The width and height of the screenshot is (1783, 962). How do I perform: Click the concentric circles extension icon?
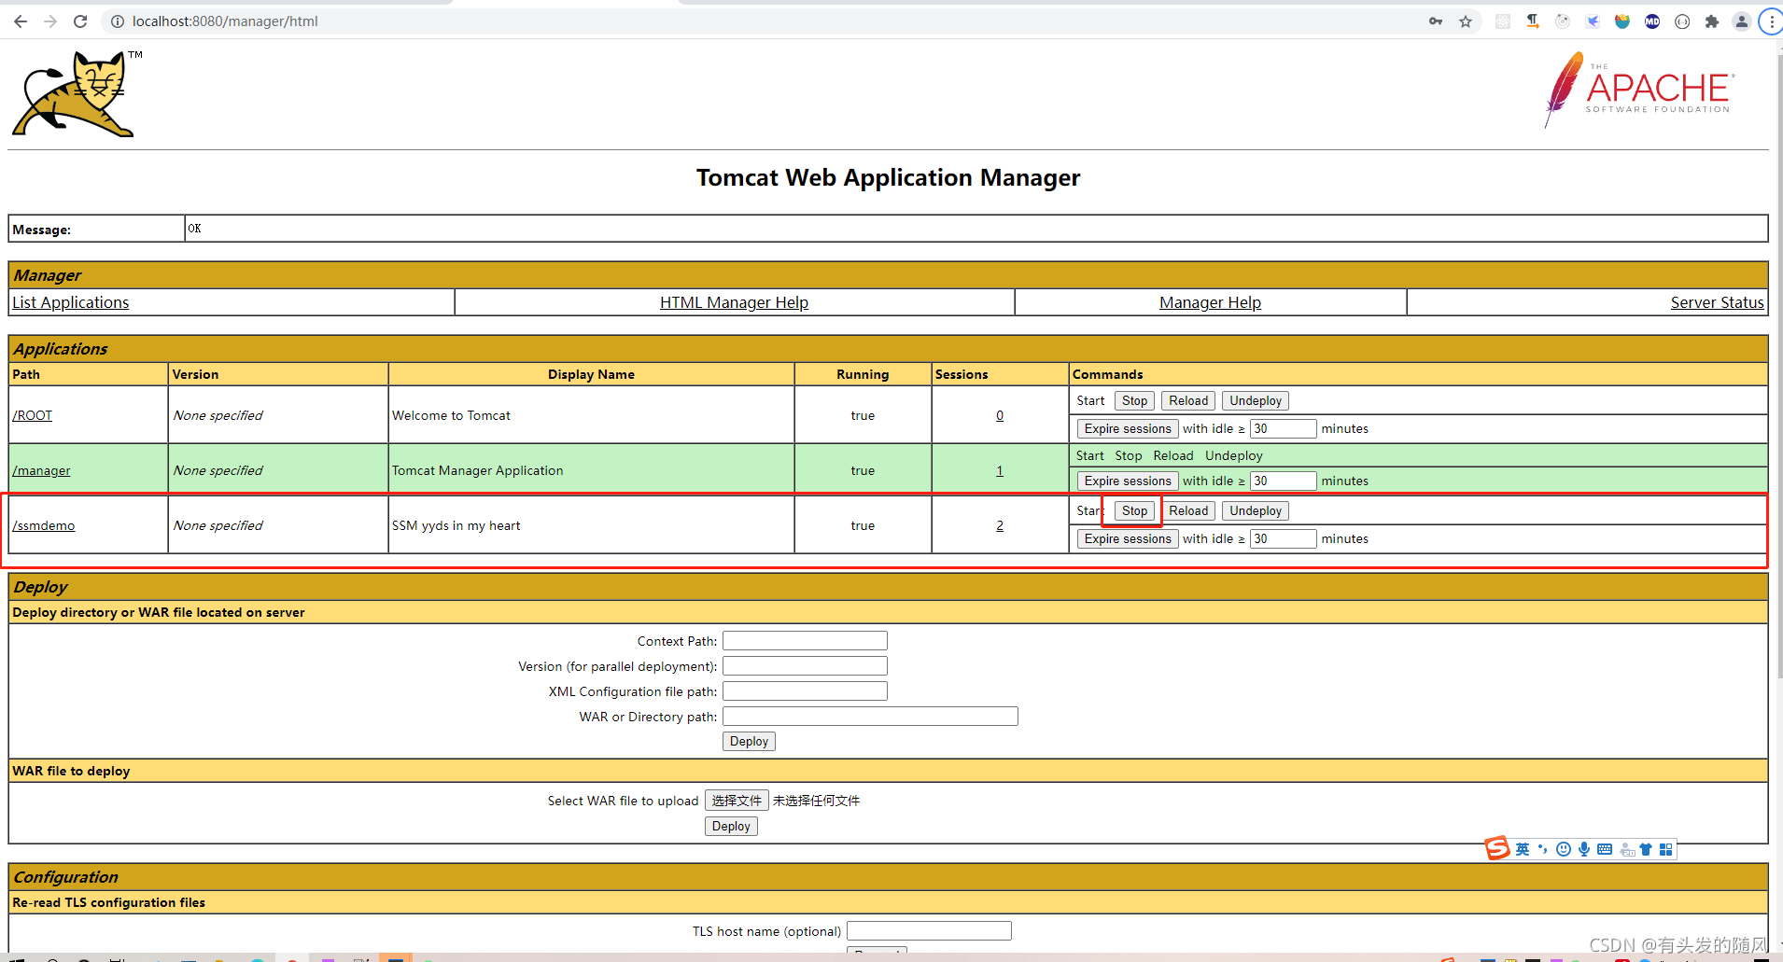[x=1563, y=21]
